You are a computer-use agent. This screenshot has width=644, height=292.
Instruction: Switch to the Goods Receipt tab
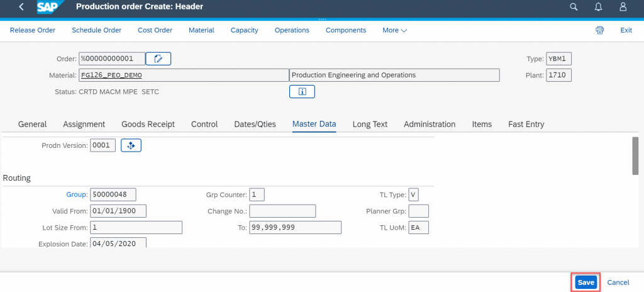tap(148, 124)
